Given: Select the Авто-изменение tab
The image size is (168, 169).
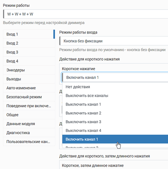Looking at the screenshot, I should pyautogui.click(x=29, y=88).
